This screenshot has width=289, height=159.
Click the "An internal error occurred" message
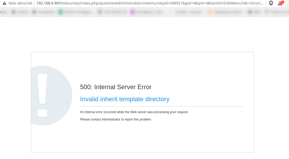coord(134,112)
